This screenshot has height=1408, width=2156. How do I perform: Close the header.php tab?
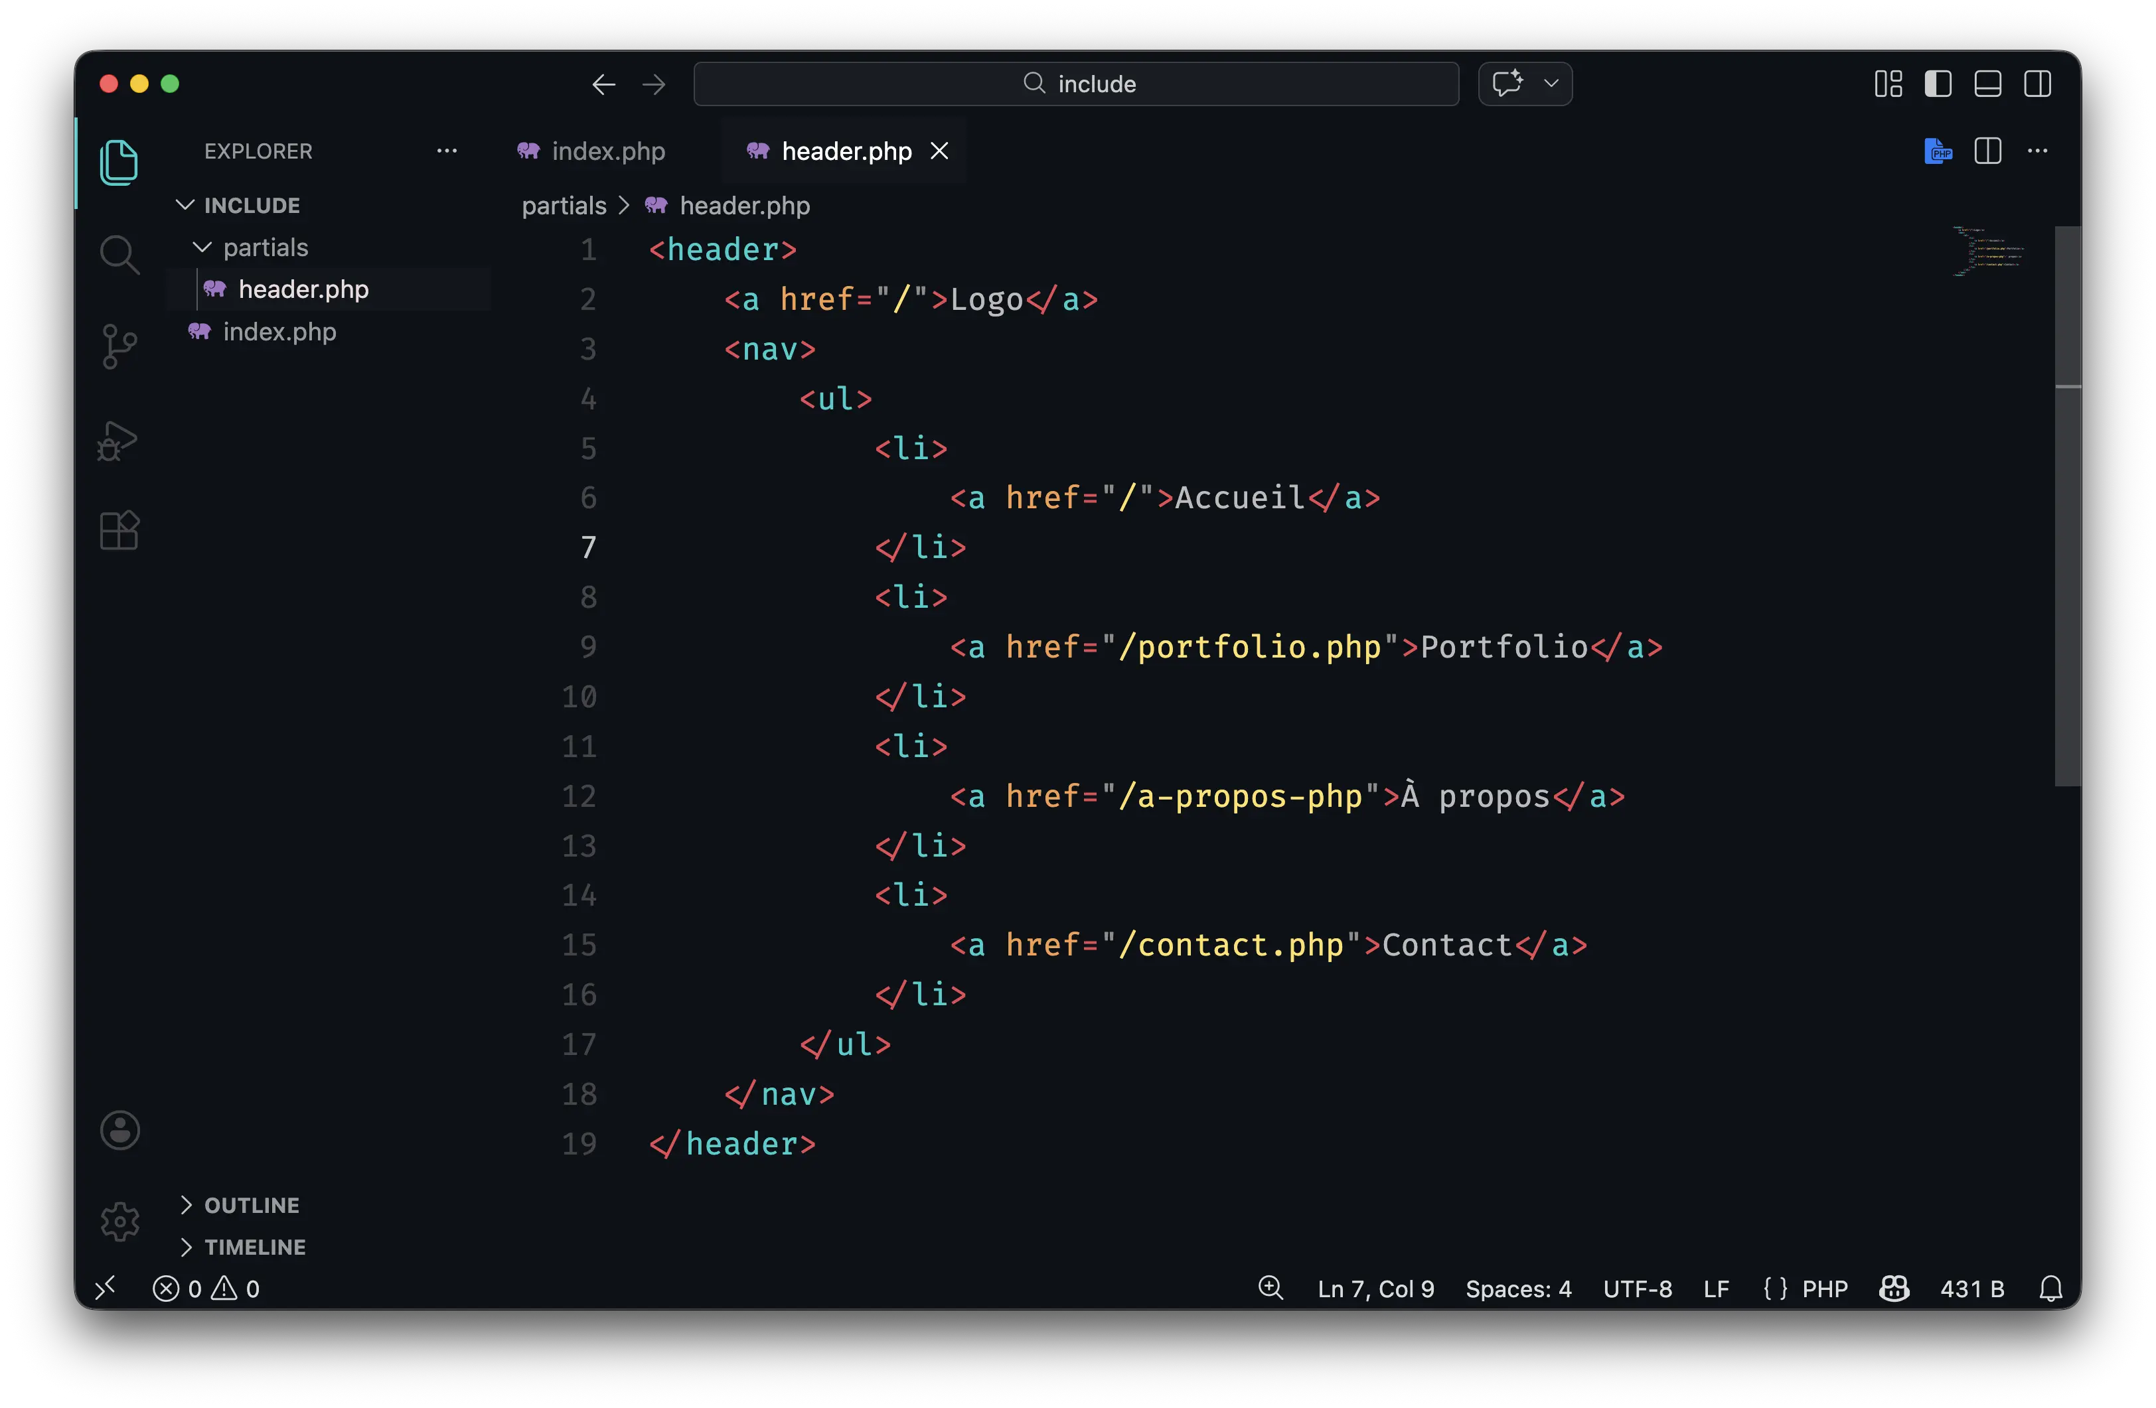(939, 151)
